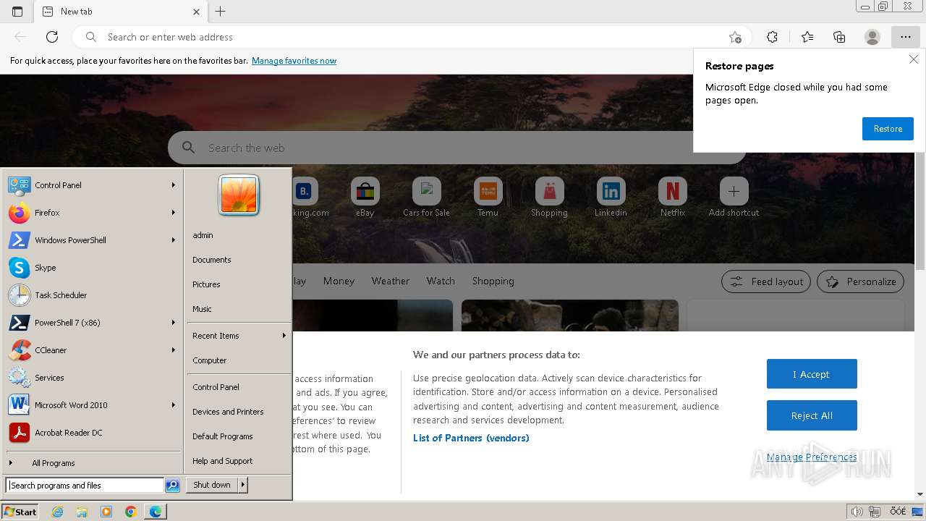Expand Control Panel submenu arrow in programs list
926x521 pixels.
[174, 185]
